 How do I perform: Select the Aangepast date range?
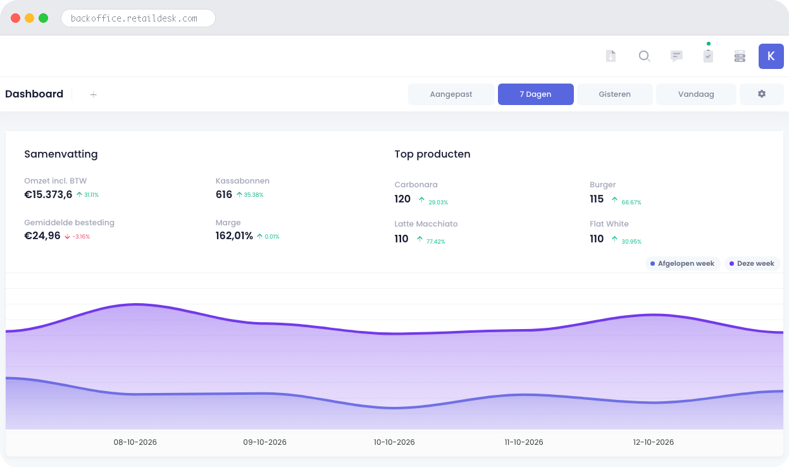[451, 94]
